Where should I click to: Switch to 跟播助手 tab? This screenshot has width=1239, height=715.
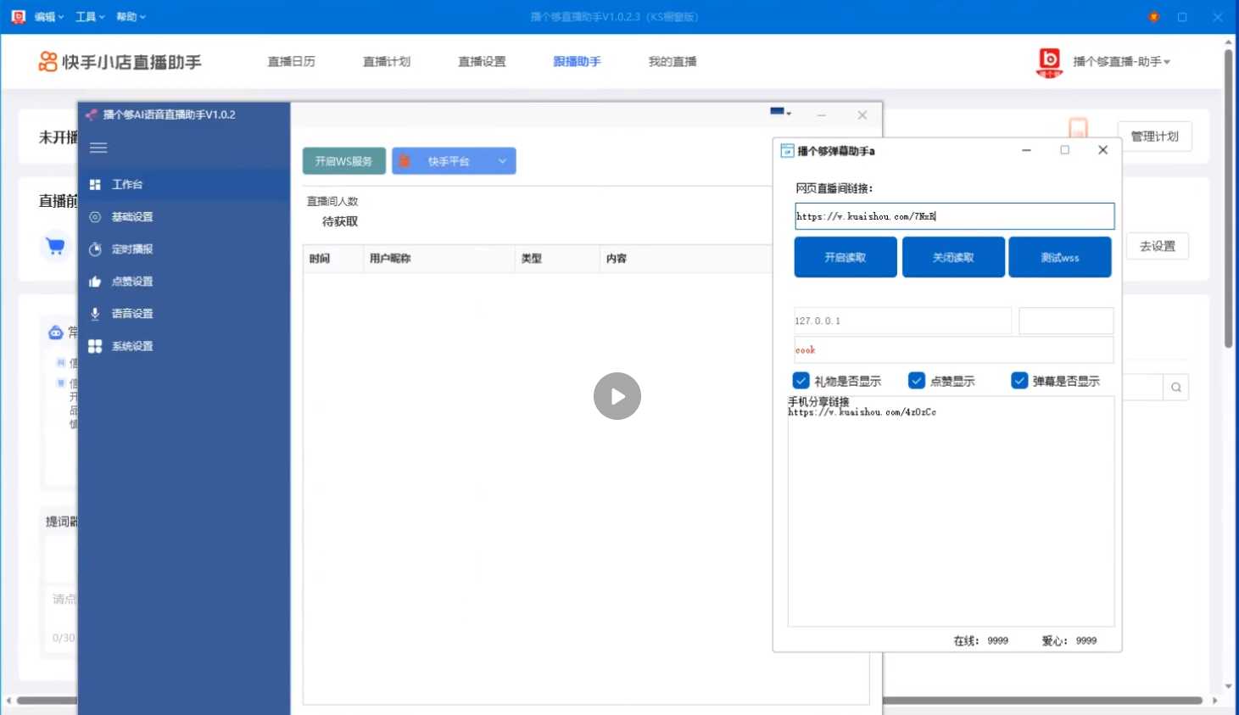(x=577, y=62)
